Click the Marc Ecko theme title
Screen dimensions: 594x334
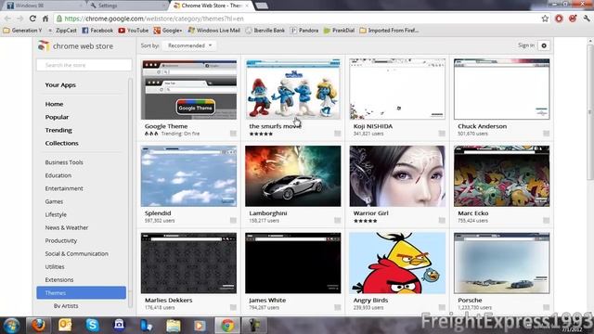pyautogui.click(x=472, y=213)
